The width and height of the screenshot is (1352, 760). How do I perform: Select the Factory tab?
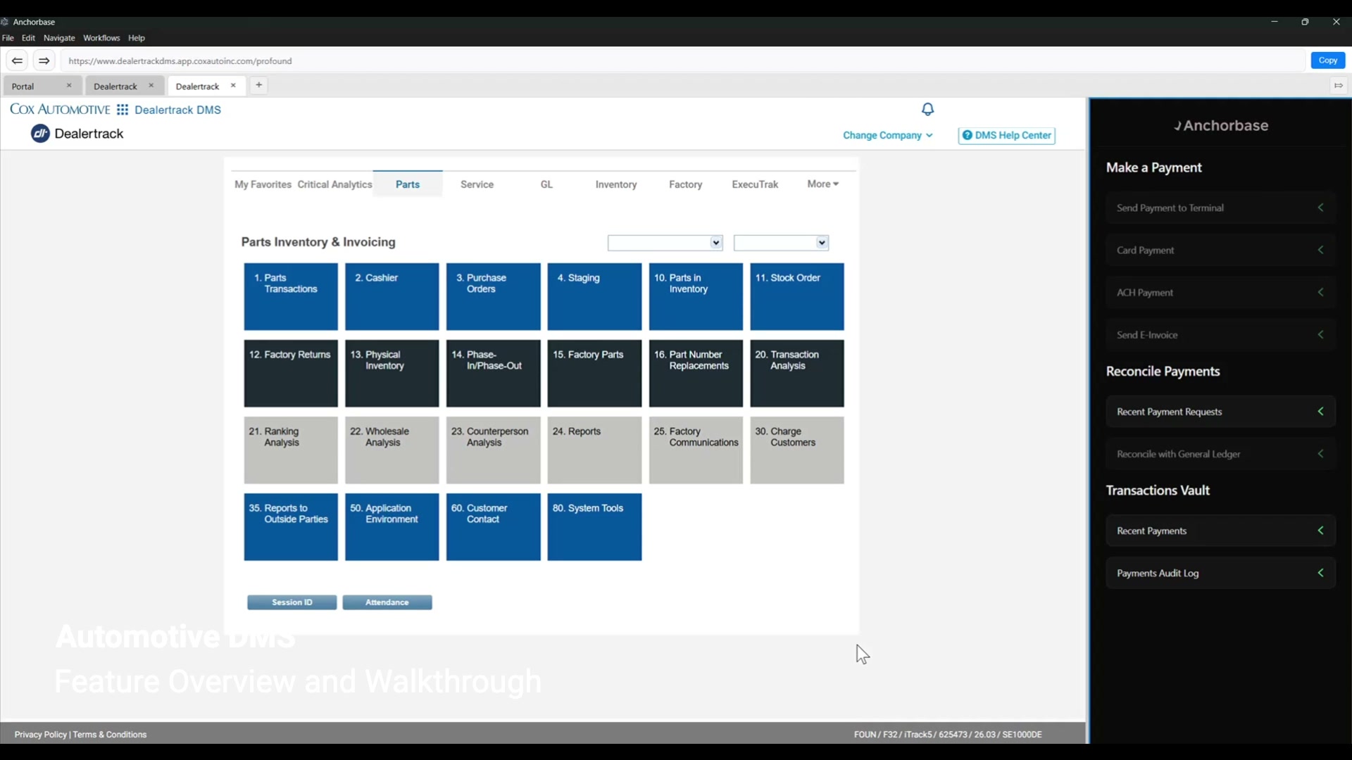pyautogui.click(x=685, y=184)
